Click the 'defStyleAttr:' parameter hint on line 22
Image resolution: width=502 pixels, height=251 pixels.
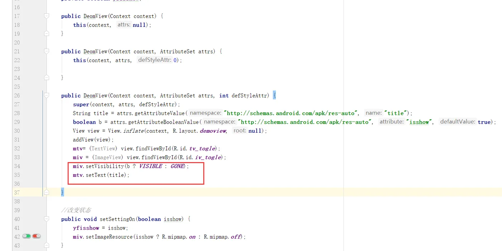pyautogui.click(x=155, y=60)
